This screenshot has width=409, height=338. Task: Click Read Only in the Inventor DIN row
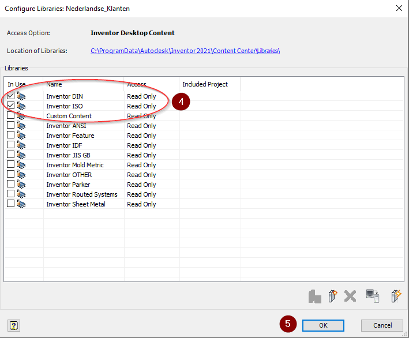pyautogui.click(x=141, y=96)
